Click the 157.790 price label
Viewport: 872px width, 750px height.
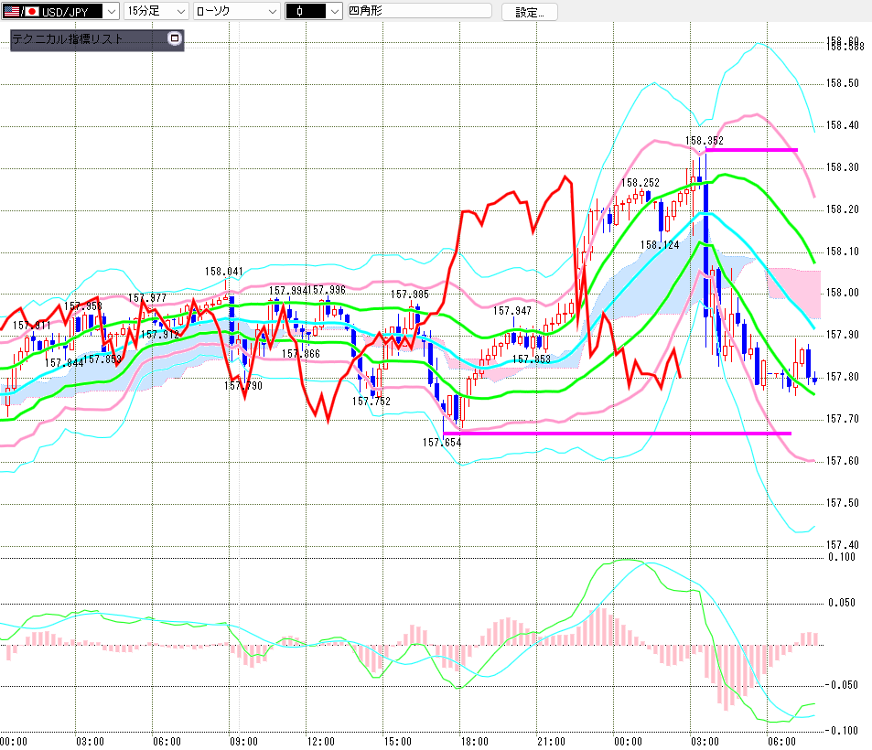coord(243,385)
